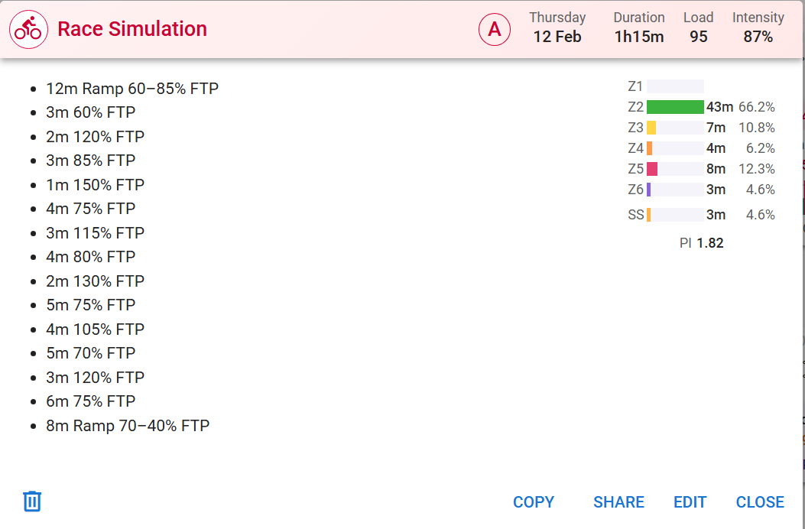Click the yellow Z3 zone bar

click(x=651, y=128)
